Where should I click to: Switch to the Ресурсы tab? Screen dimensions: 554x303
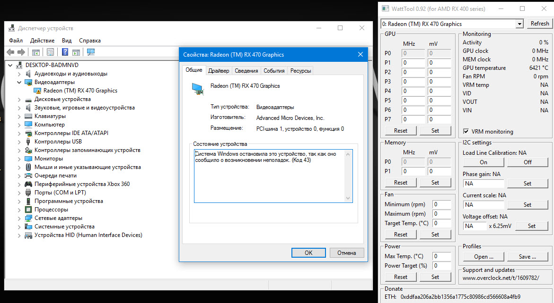coord(301,71)
